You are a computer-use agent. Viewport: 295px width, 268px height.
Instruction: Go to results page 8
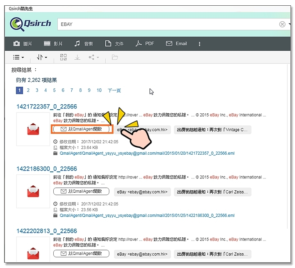80,90
